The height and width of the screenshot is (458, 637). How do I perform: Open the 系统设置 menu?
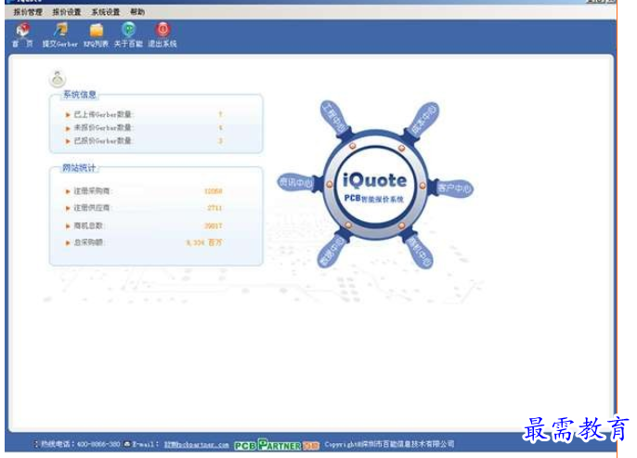coord(106,12)
